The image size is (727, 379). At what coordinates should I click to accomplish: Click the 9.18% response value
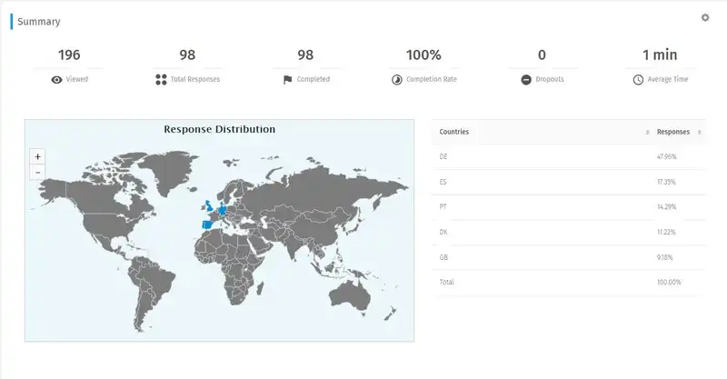coord(664,257)
